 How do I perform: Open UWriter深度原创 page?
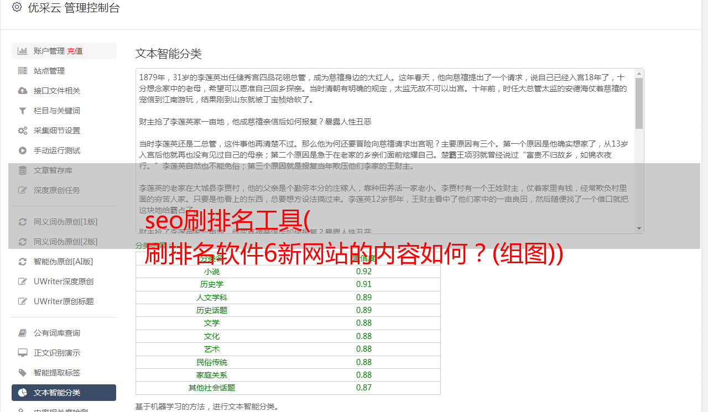[x=64, y=281]
